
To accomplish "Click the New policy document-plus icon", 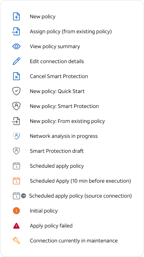I will point(16,16).
